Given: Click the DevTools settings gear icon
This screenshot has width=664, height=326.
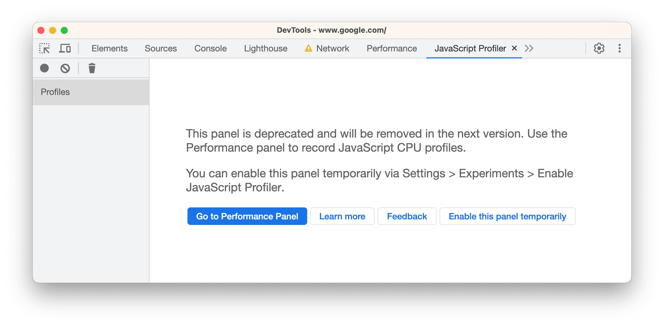Looking at the screenshot, I should pos(599,48).
